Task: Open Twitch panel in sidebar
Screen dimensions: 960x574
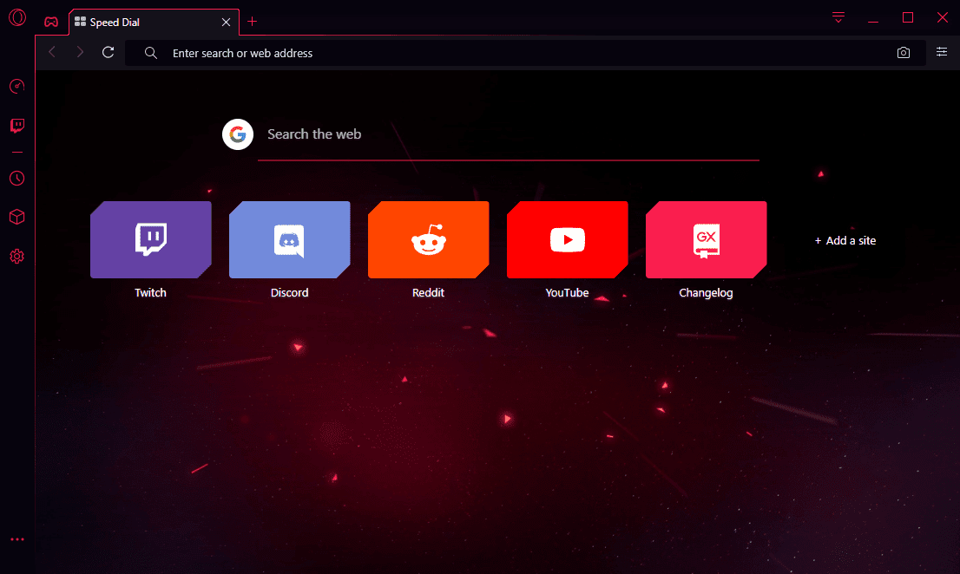Action: tap(17, 126)
